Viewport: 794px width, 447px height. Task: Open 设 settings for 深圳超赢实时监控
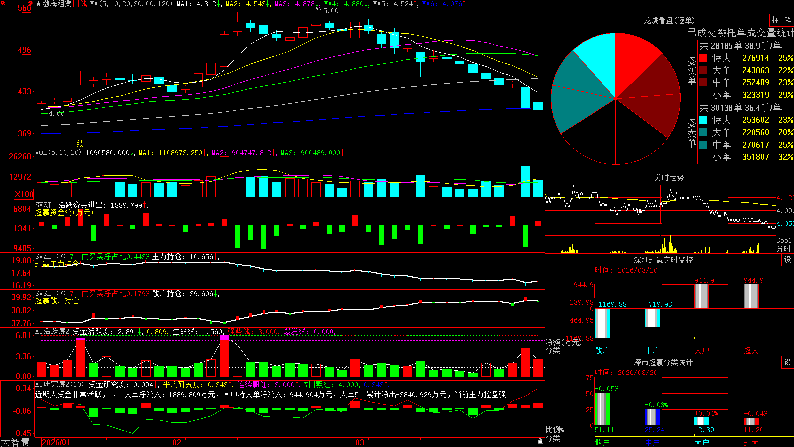[x=788, y=260]
